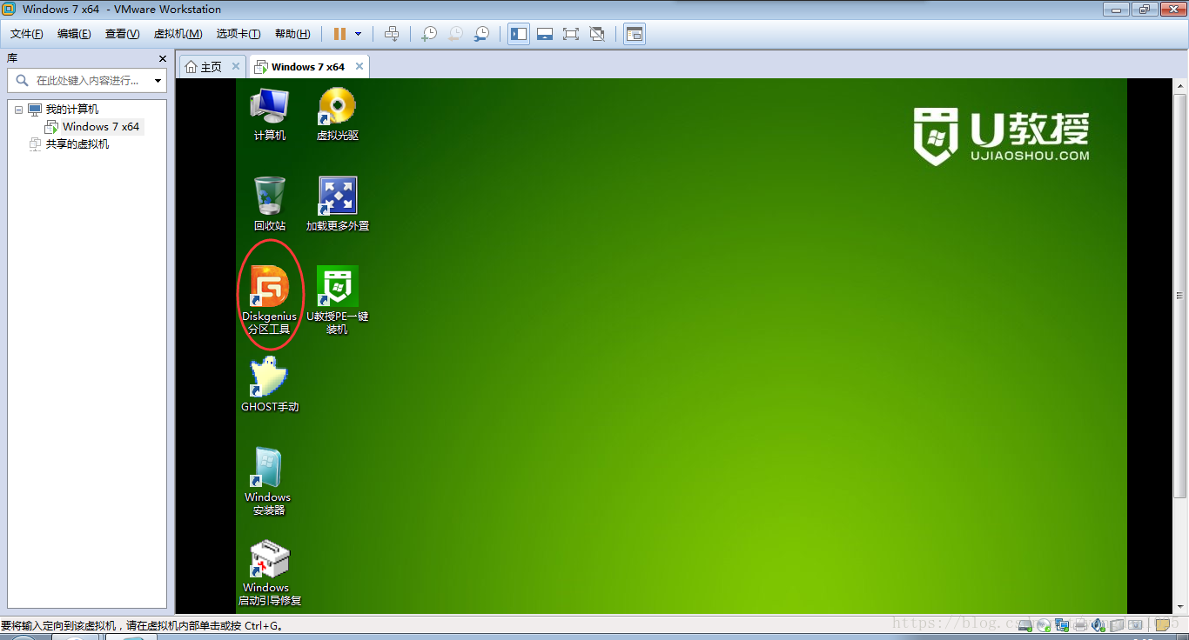Switch to Unity mode toolbar icon
Viewport: 1189px width, 640px height.
(x=597, y=34)
